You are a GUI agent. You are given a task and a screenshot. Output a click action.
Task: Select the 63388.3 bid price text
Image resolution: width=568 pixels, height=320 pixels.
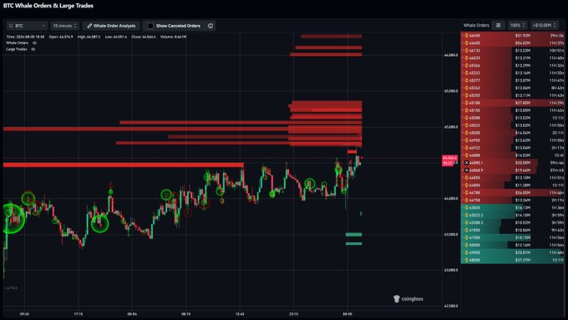476,222
